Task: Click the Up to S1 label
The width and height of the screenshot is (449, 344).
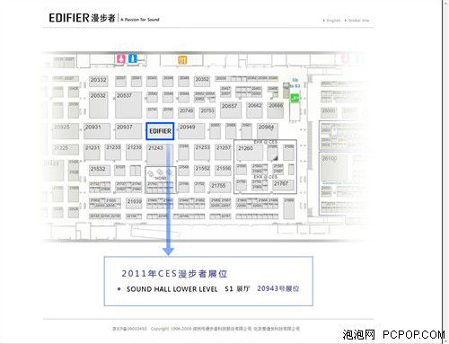Action: pos(295,83)
